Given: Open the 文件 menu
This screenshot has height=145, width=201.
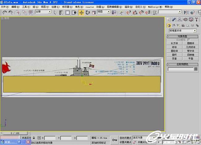Looking at the screenshot, I should pos(5,7).
